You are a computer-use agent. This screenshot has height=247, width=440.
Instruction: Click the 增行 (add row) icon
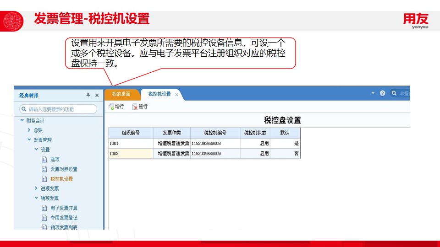[x=111, y=107]
